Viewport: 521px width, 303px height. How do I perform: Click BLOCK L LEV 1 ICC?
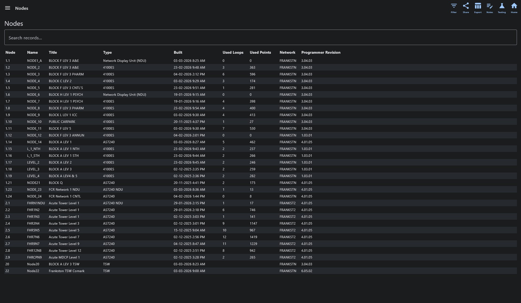[x=63, y=115]
